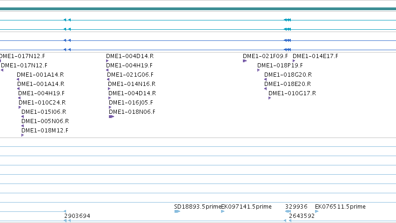The width and height of the screenshot is (396, 223).
Task: Select the 329936 feature label
Action: [x=296, y=207]
